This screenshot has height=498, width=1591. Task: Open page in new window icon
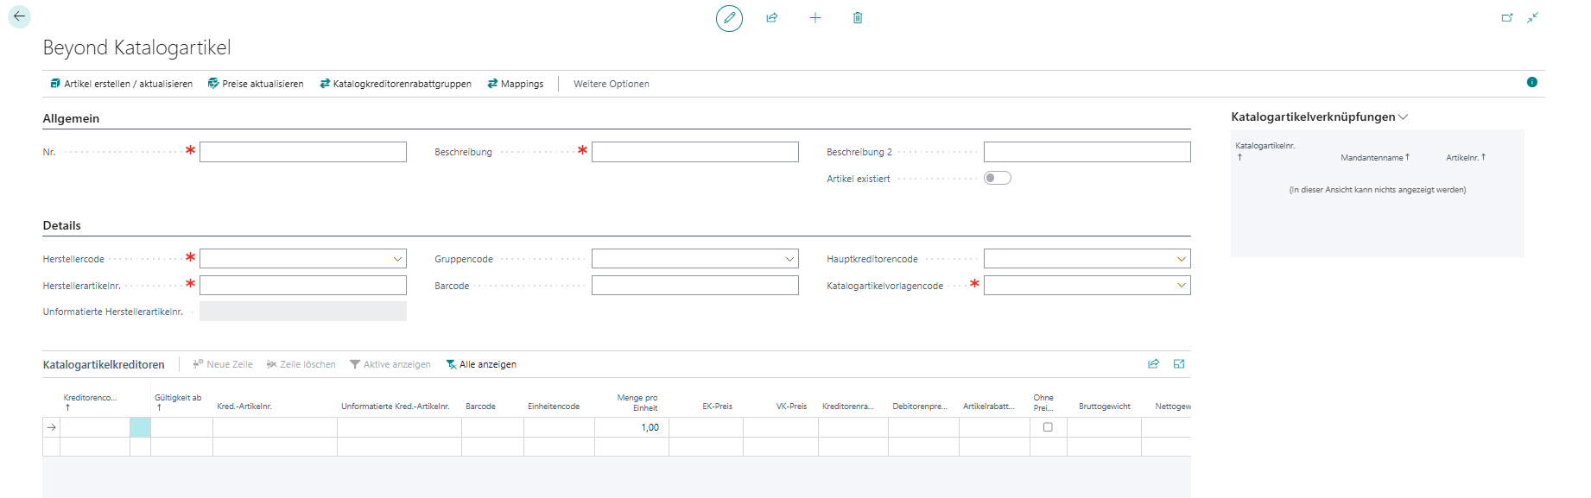[1507, 18]
